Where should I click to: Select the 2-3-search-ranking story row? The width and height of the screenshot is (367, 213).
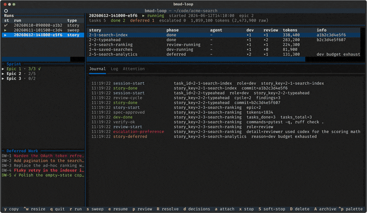click(224, 45)
